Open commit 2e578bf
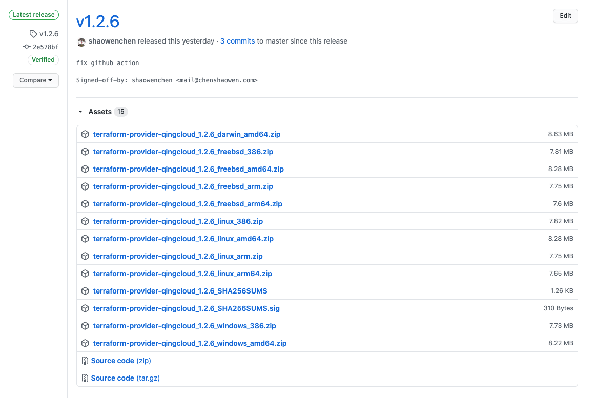This screenshot has width=596, height=398. 46,47
